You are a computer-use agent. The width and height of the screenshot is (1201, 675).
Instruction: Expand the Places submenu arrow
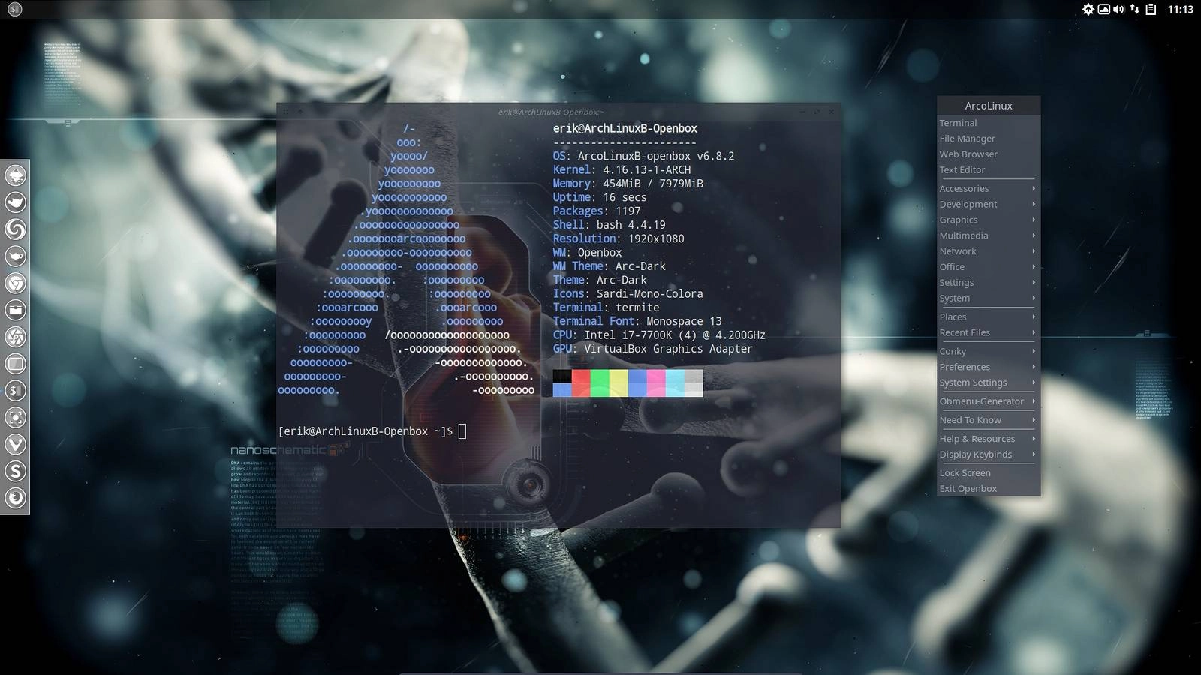pos(1034,317)
